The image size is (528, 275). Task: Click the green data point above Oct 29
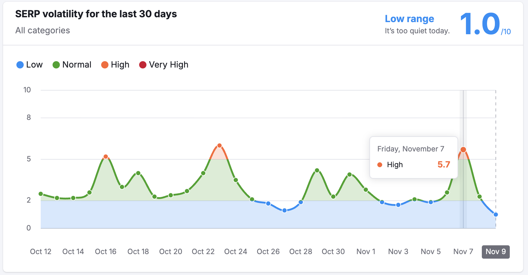click(317, 170)
